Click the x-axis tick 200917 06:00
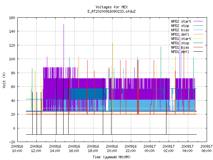 click(206, 149)
